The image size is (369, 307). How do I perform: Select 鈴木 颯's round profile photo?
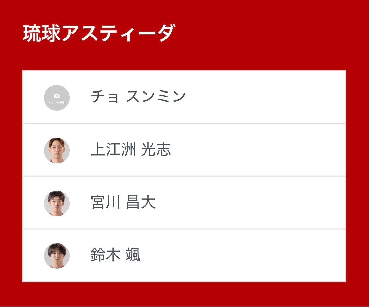(57, 256)
